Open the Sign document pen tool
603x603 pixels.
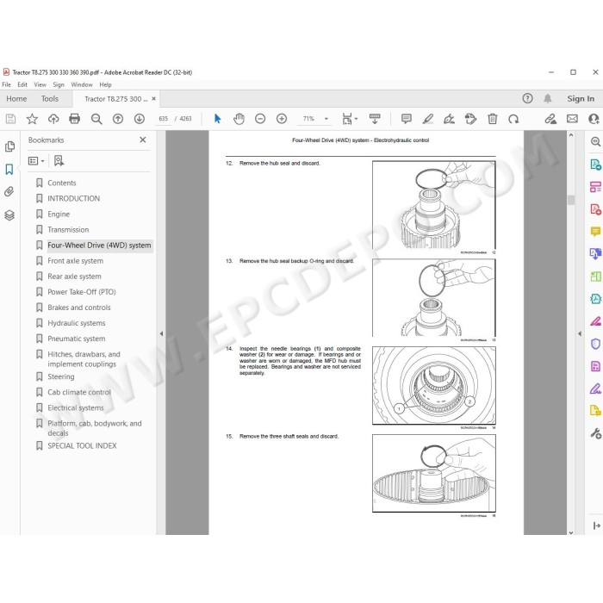449,119
